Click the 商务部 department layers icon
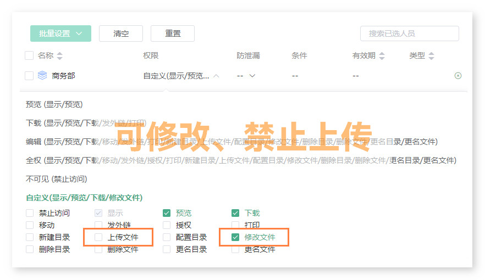Screen dimensions: 485x280 pos(42,75)
